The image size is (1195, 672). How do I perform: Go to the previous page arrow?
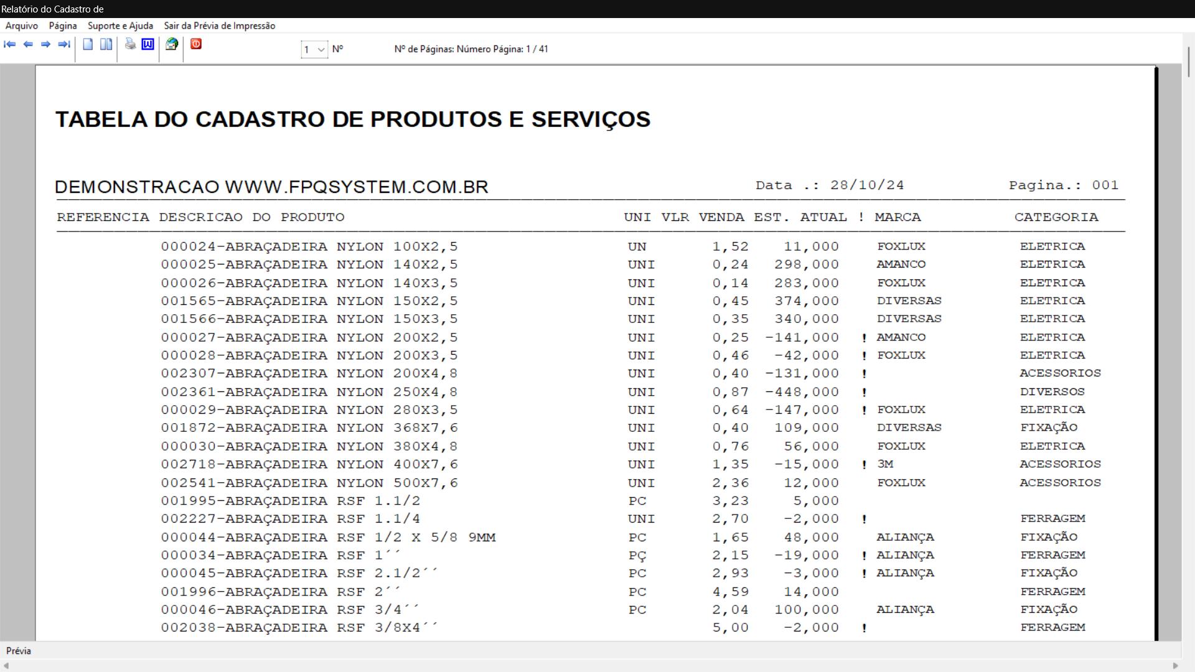click(28, 44)
